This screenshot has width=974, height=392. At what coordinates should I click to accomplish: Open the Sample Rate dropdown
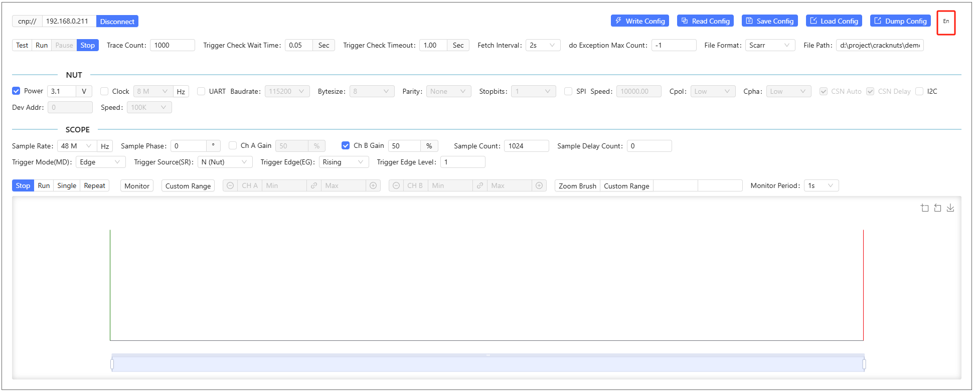click(x=77, y=146)
